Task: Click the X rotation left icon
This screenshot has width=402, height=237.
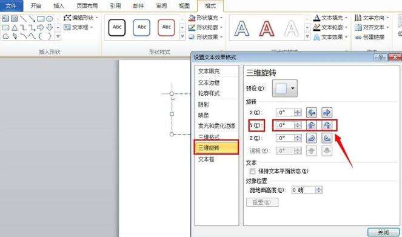Action: pyautogui.click(x=312, y=113)
